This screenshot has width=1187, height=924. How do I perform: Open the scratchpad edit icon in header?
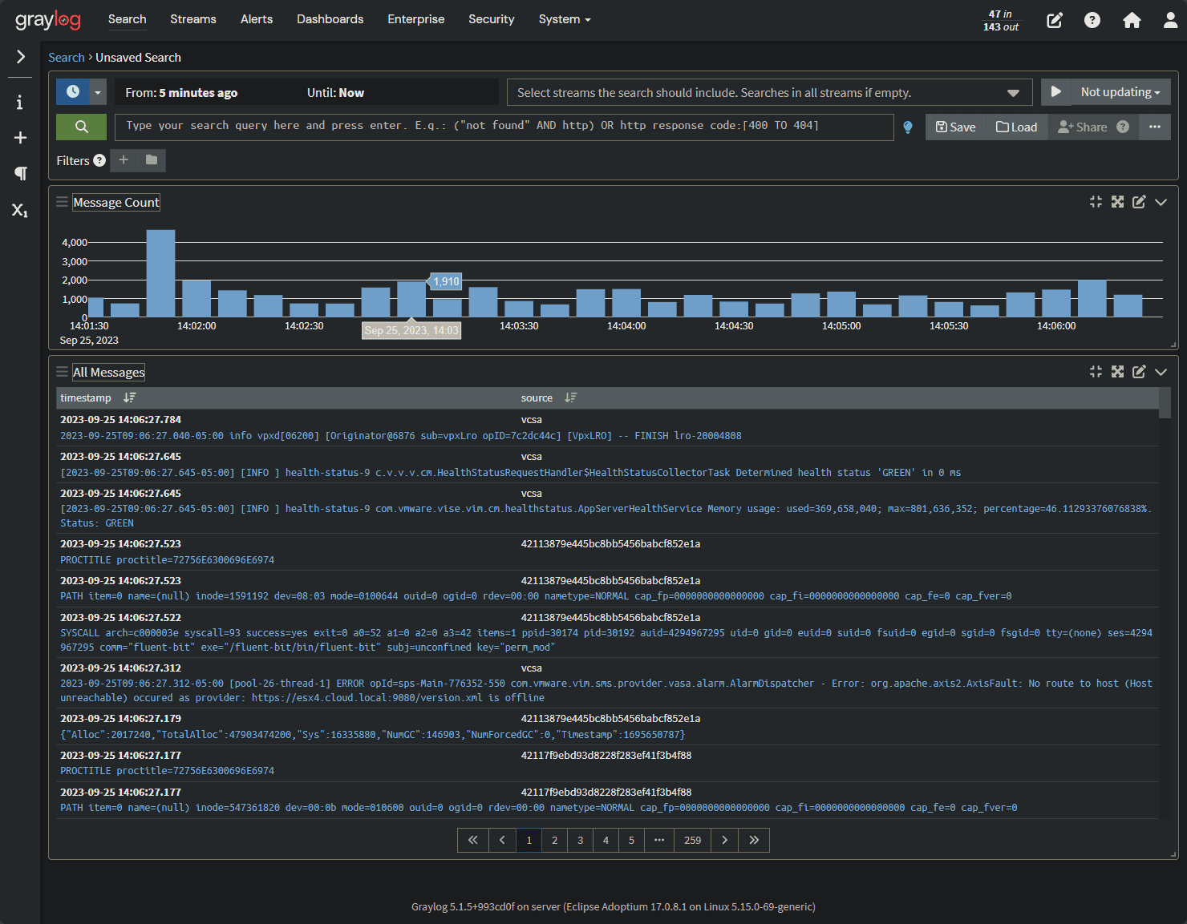[1055, 20]
